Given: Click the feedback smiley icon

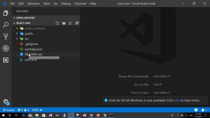Looking at the screenshot, I should click(196, 110).
